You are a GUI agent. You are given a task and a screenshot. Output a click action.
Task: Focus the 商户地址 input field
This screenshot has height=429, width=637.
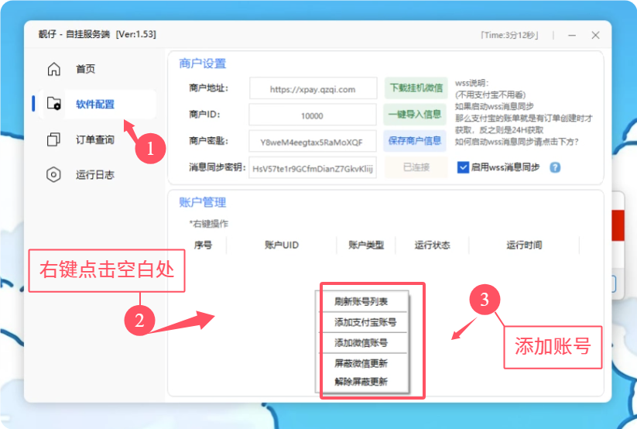[x=313, y=88]
